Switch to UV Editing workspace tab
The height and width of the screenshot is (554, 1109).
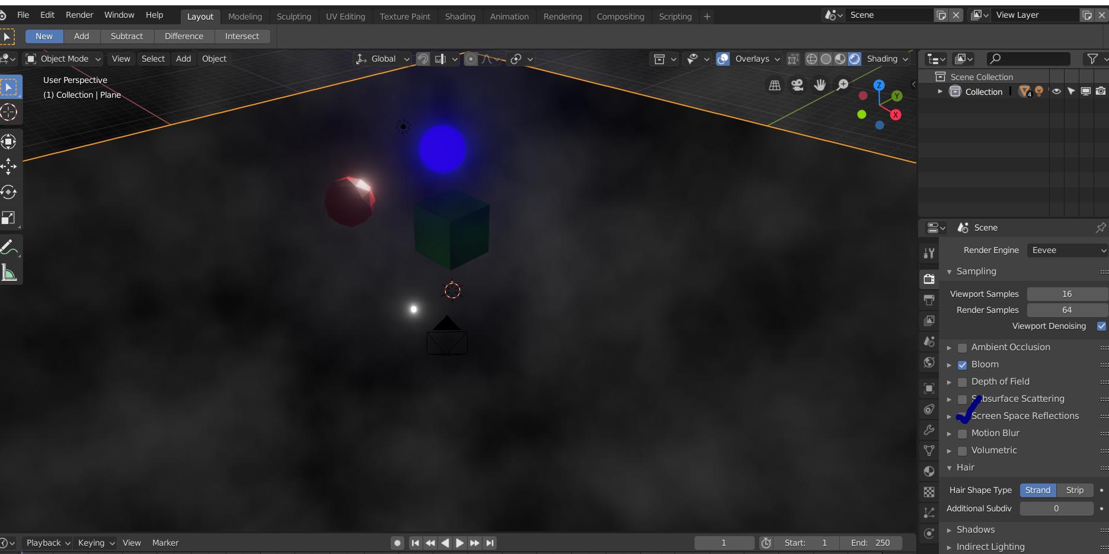(x=346, y=17)
